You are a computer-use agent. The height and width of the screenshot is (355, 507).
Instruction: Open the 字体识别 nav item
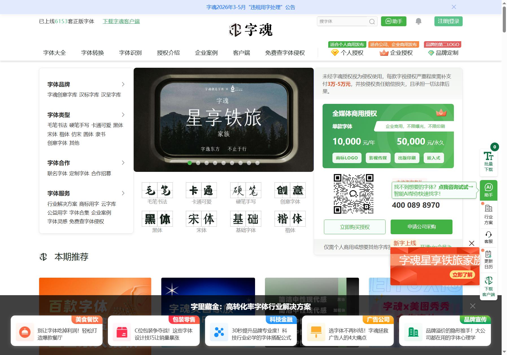click(x=130, y=53)
